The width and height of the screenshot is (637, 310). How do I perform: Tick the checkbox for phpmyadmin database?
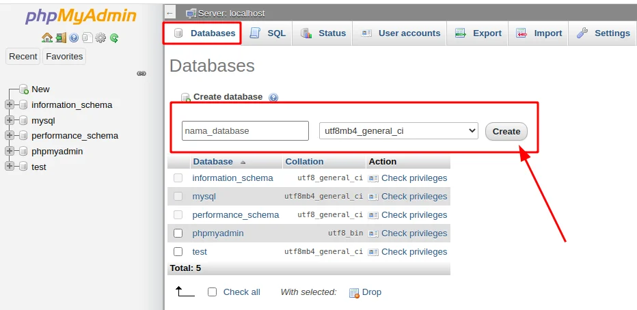point(178,234)
